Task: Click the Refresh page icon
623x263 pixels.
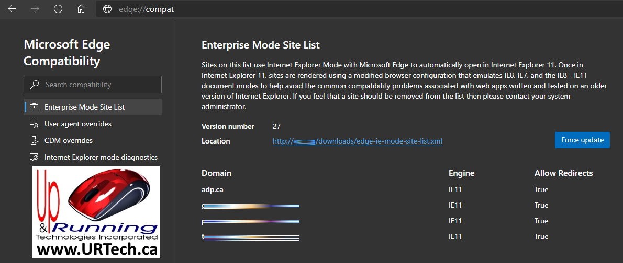Action: click(x=58, y=9)
